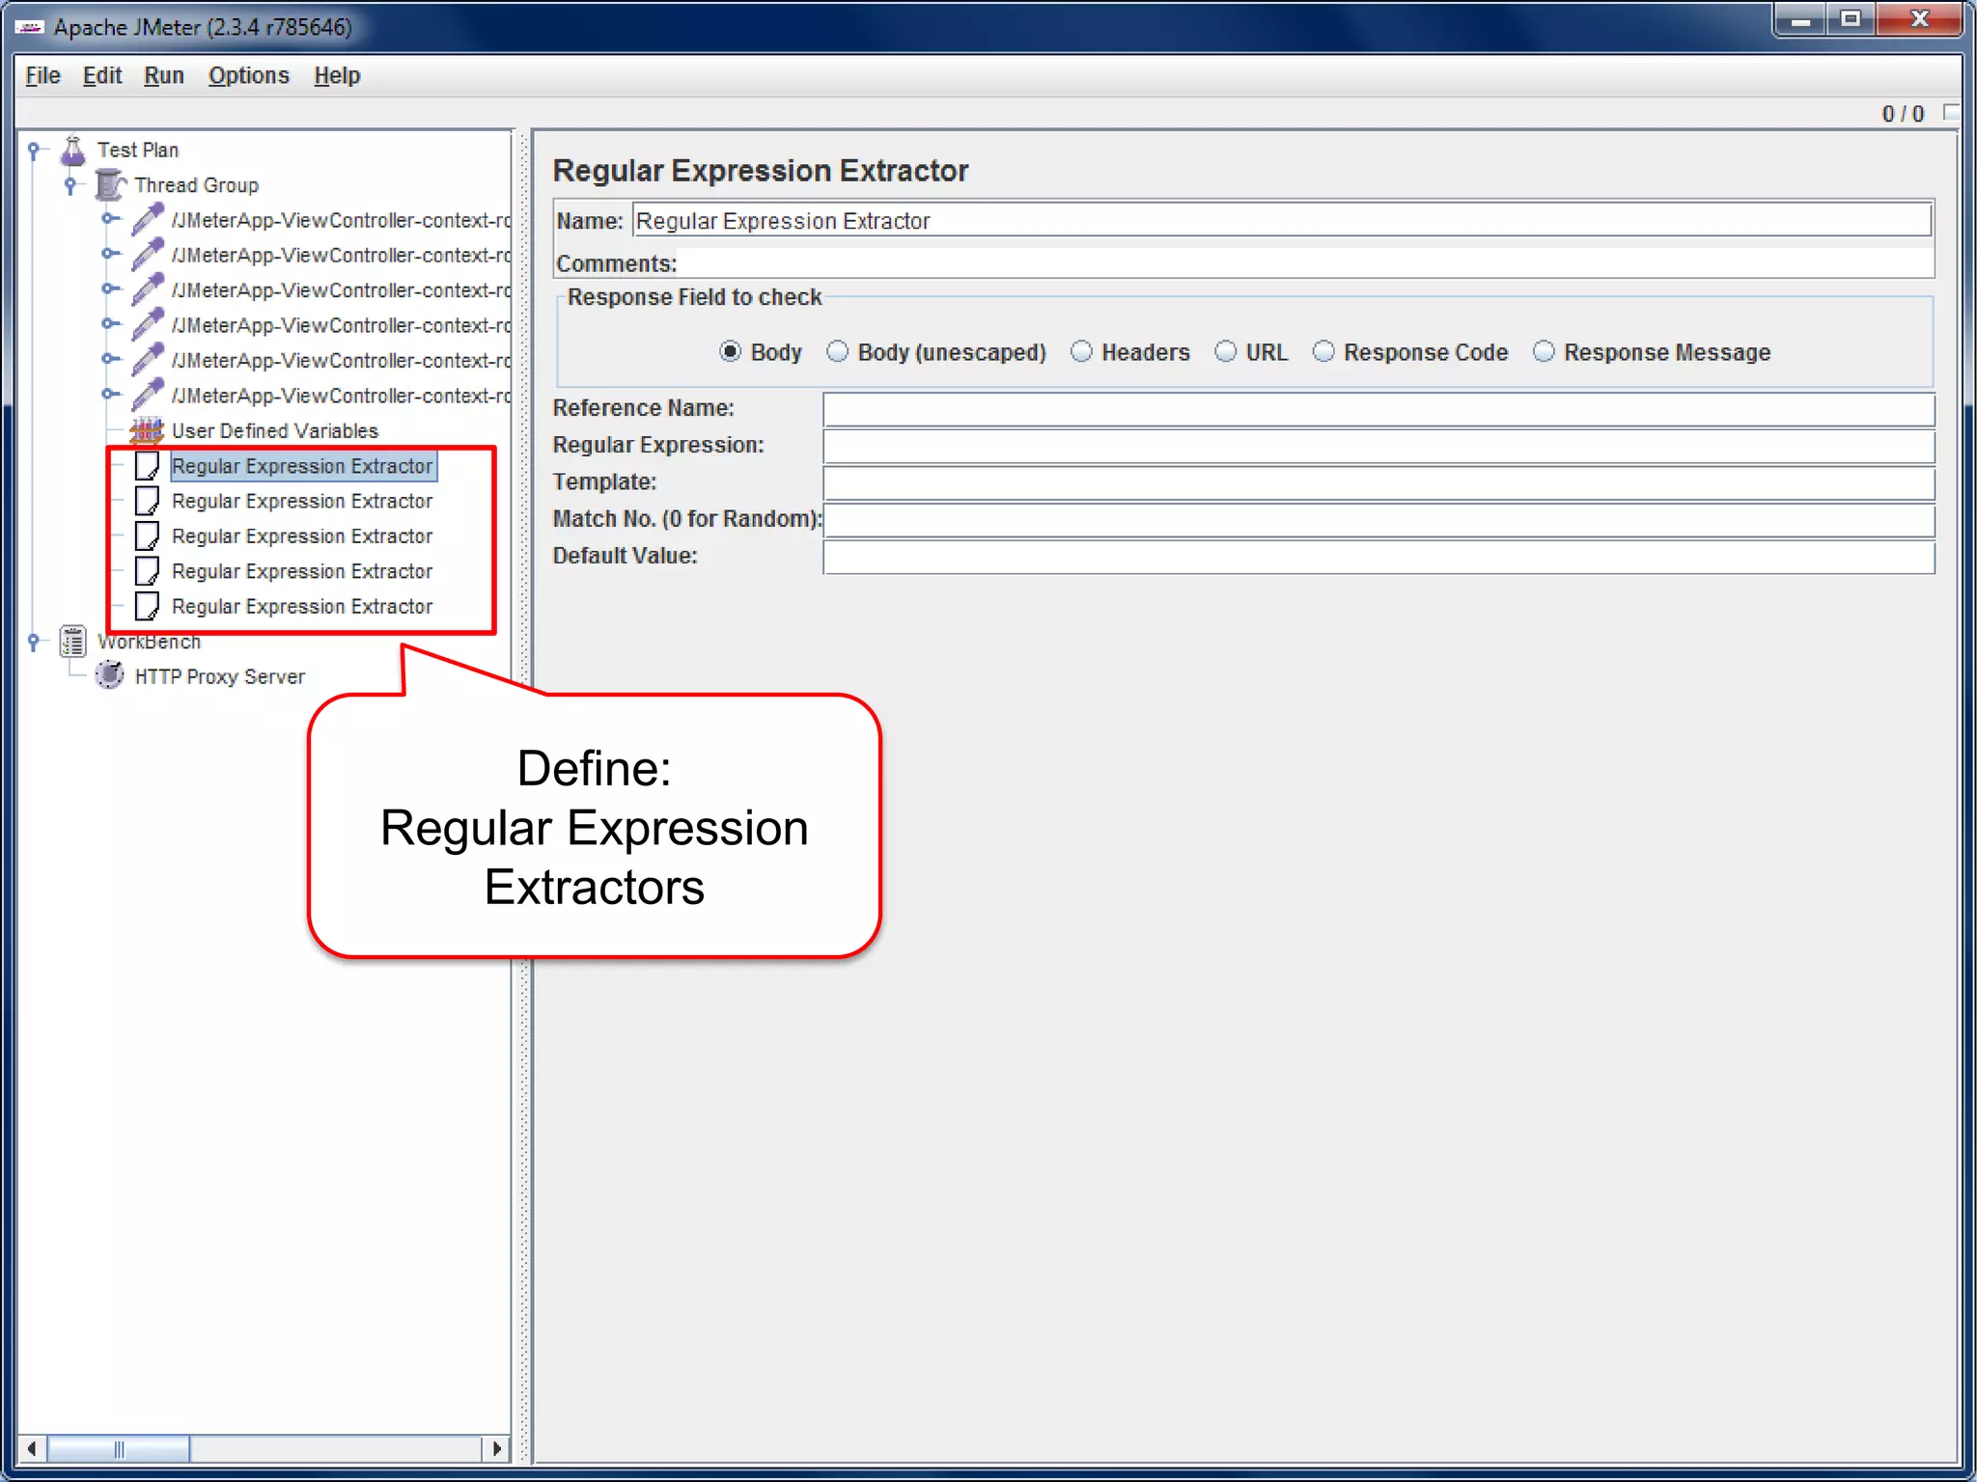Click the second Regular Expression Extractor page icon

point(147,501)
